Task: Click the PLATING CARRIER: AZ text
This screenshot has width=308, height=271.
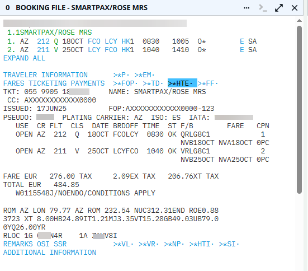Action: coord(102,117)
